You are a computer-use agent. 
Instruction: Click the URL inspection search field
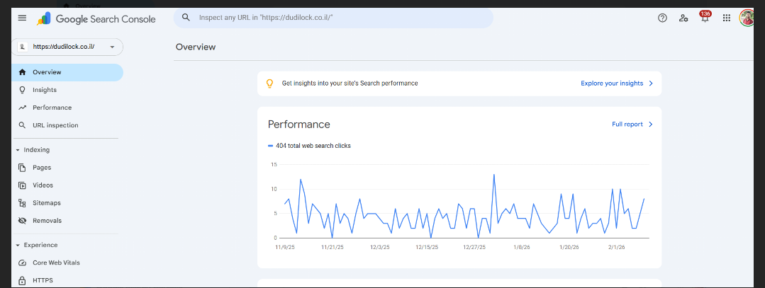[x=333, y=18]
